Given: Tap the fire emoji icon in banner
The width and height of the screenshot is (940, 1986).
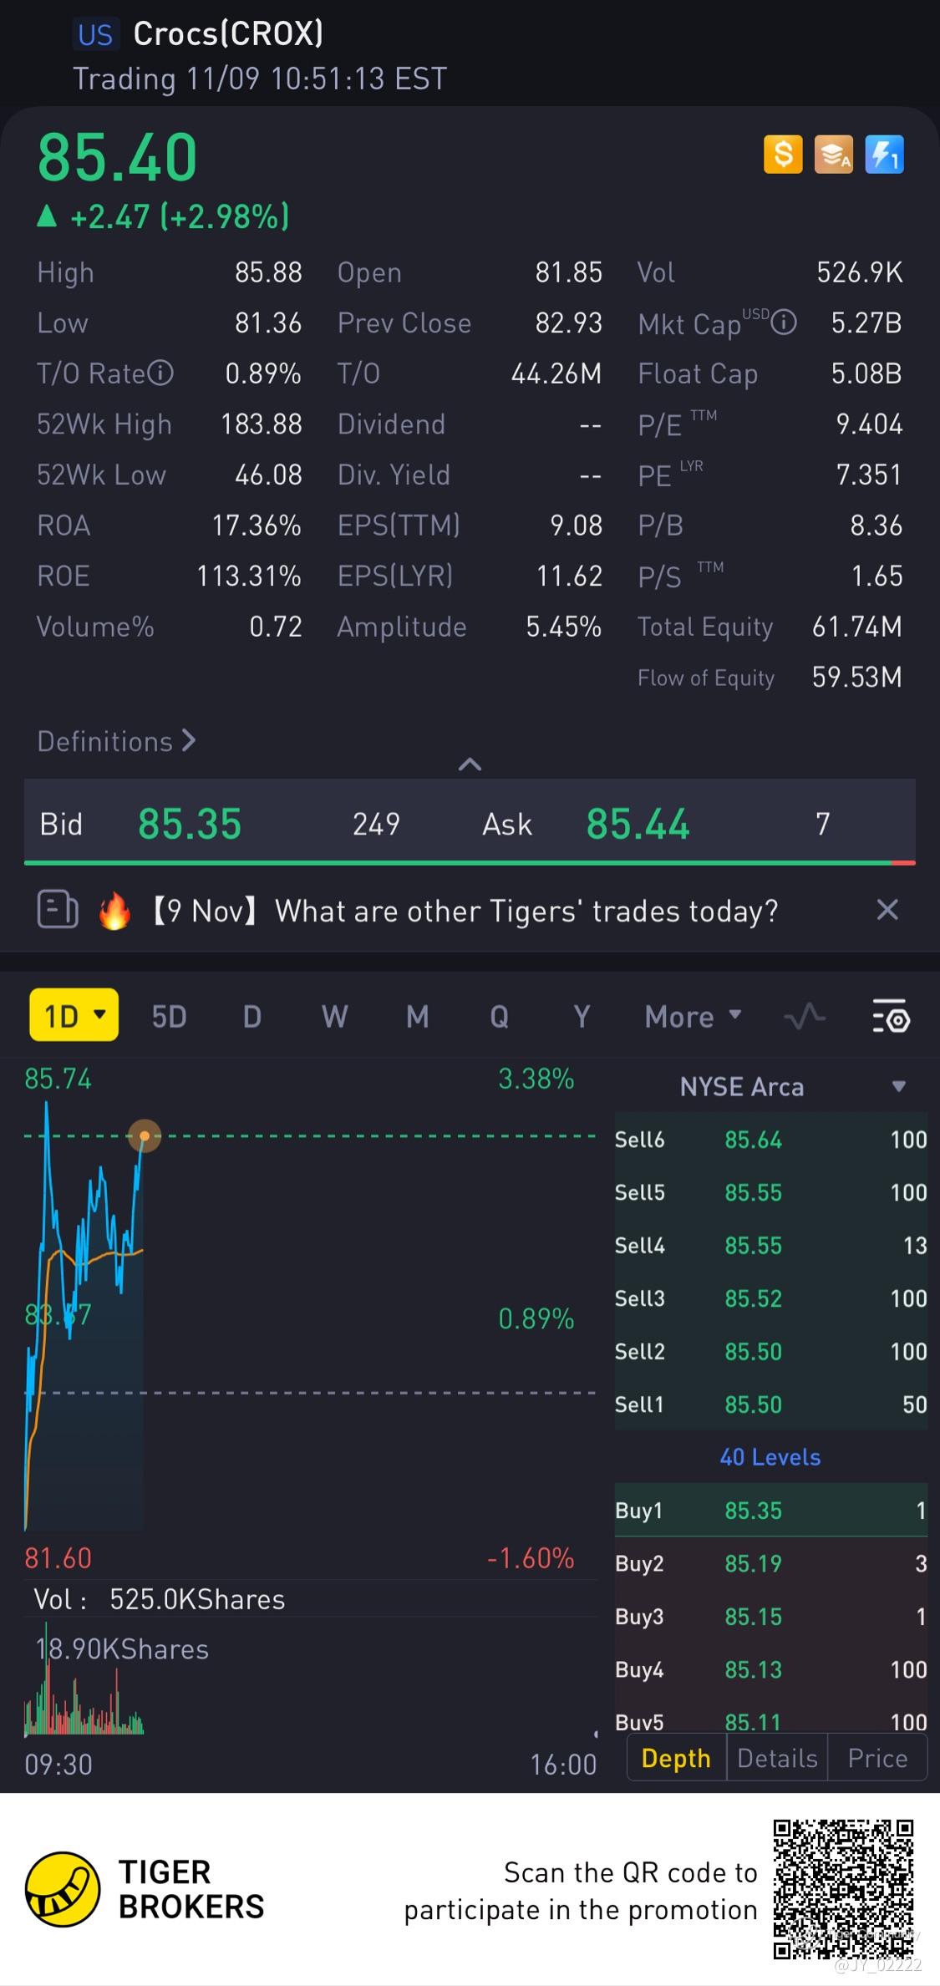Looking at the screenshot, I should pyautogui.click(x=114, y=910).
